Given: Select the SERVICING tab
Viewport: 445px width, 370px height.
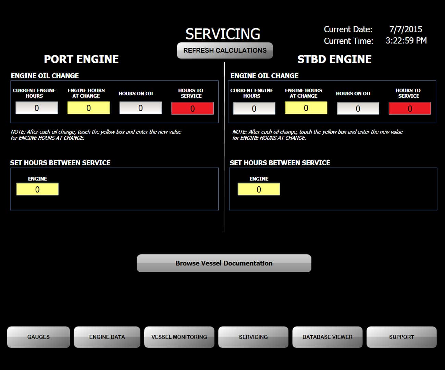Looking at the screenshot, I should [253, 337].
